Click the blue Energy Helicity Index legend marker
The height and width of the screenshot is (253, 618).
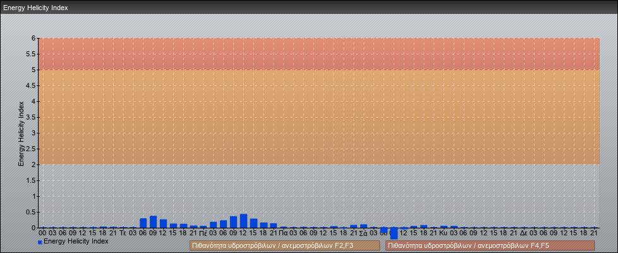[40, 242]
